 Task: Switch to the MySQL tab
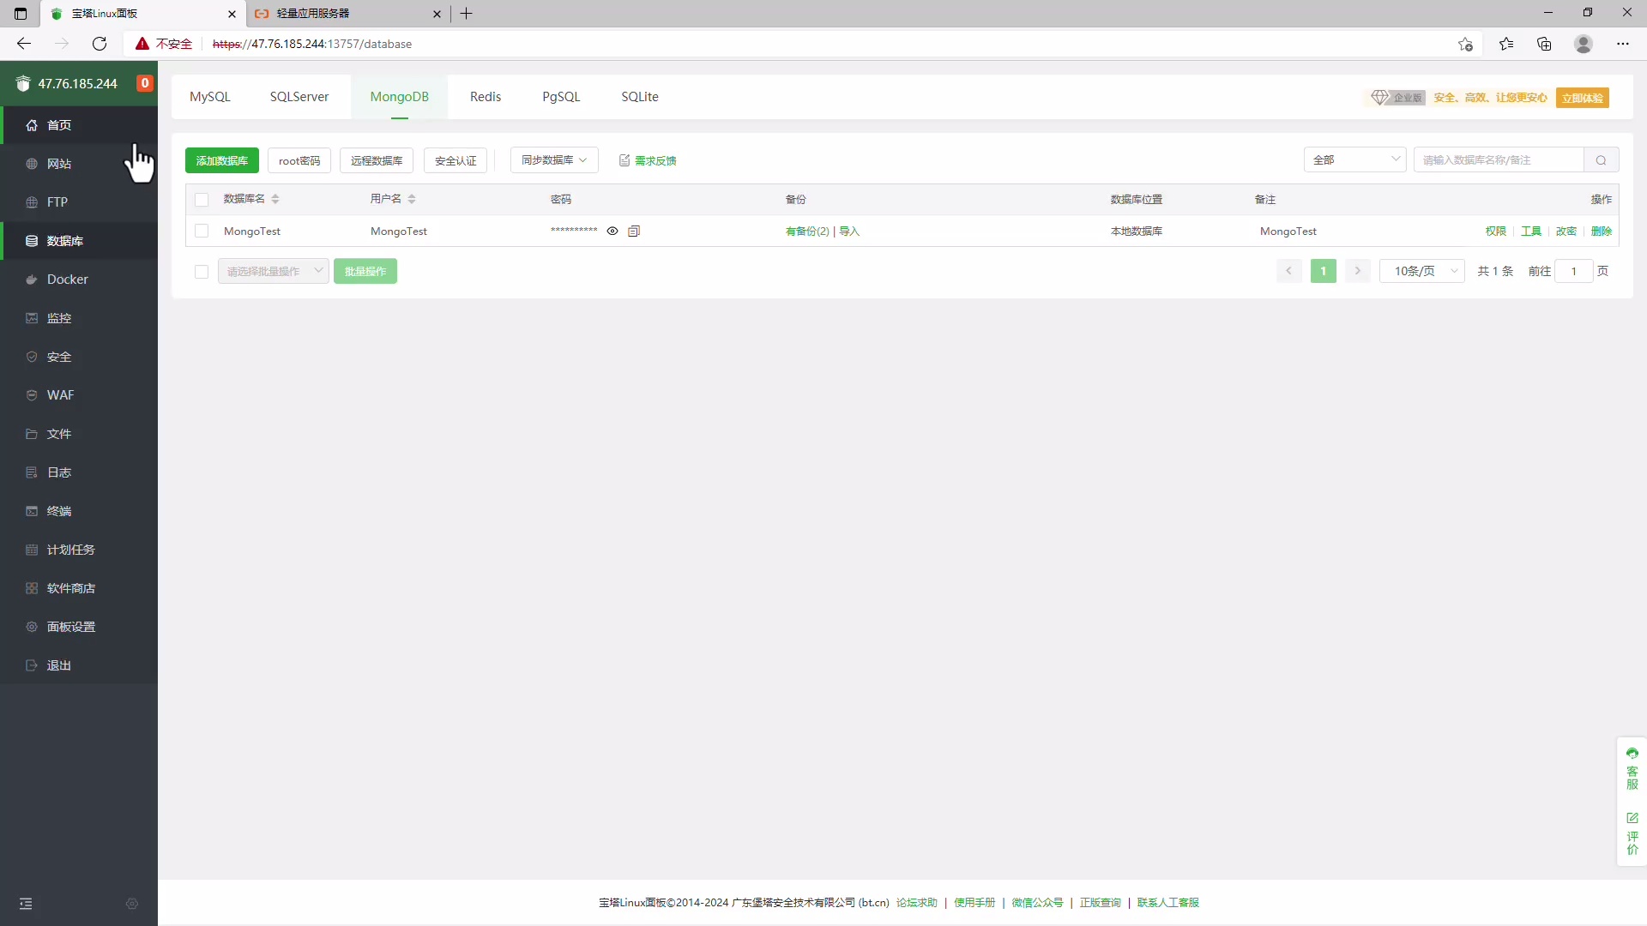pyautogui.click(x=210, y=97)
